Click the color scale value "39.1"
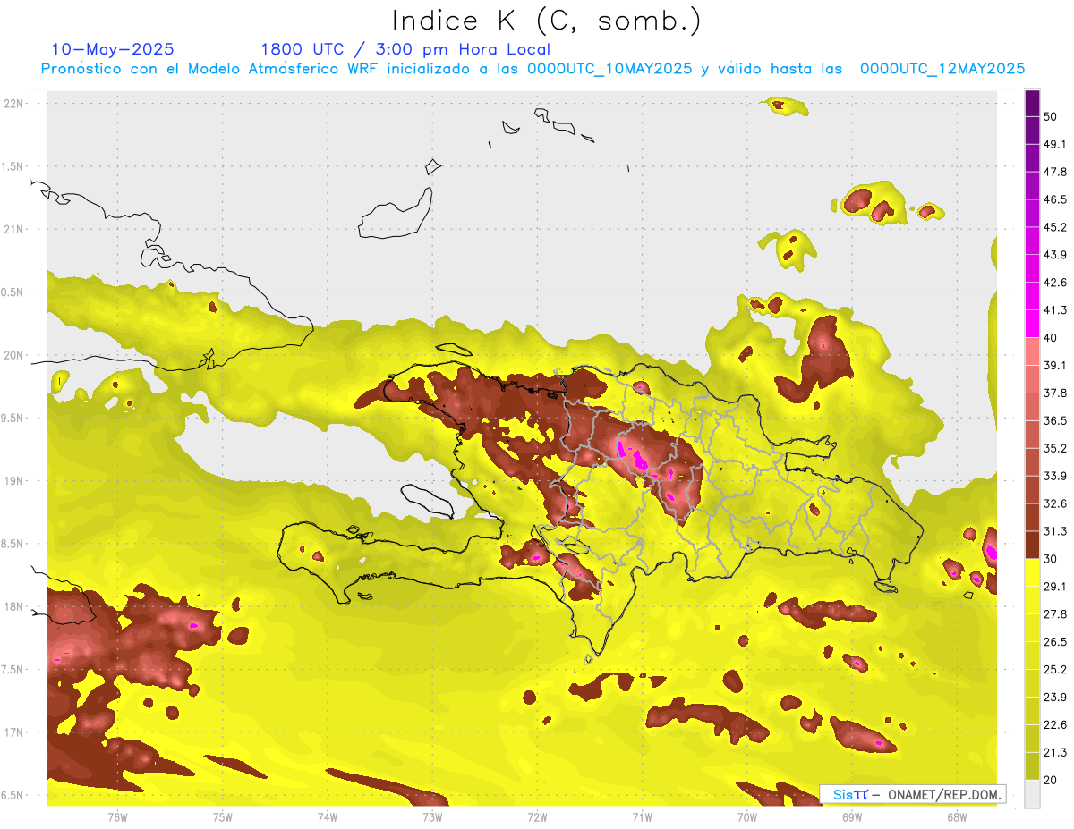Viewport: 1074px width, 829px height. [1055, 366]
